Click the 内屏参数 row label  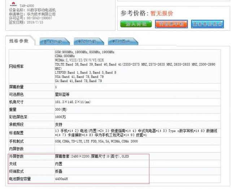pos(16,149)
